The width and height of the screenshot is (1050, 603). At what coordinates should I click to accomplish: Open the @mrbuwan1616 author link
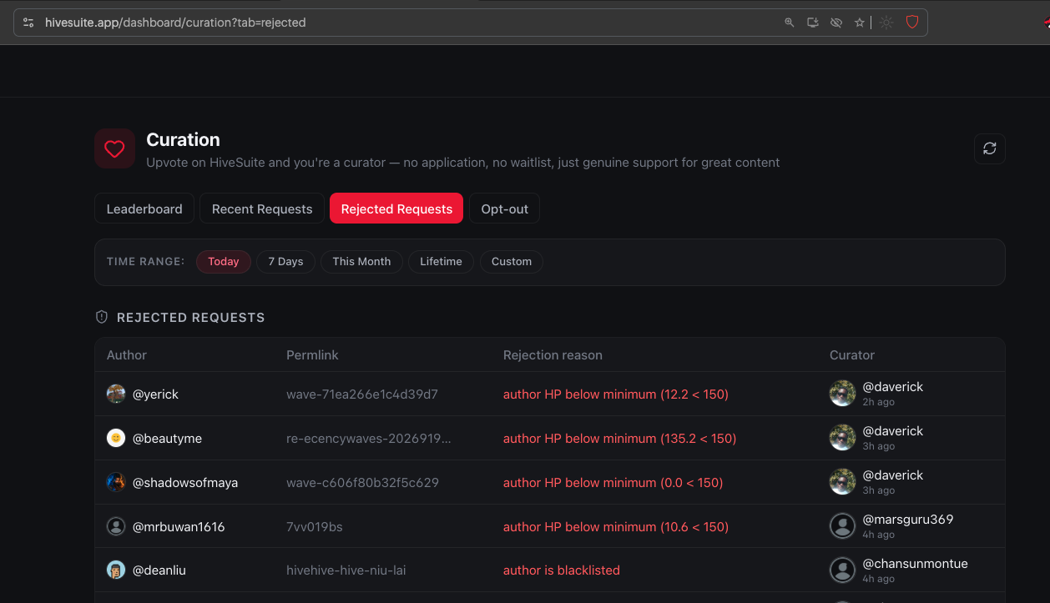coord(179,526)
